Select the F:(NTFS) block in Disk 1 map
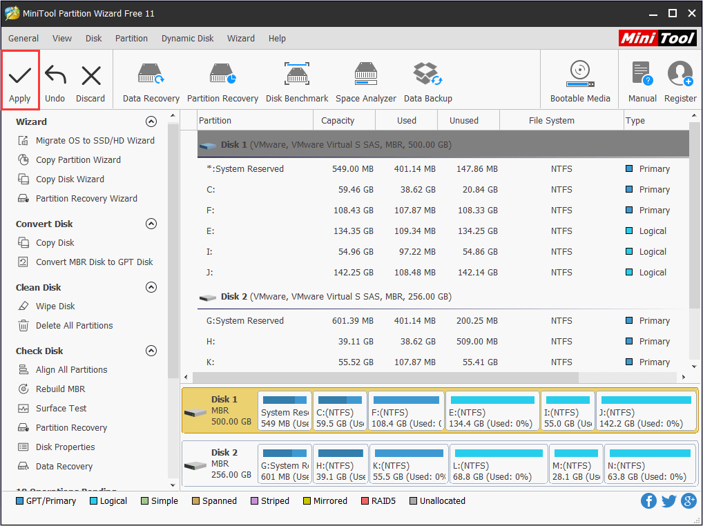The image size is (703, 526). (406, 411)
